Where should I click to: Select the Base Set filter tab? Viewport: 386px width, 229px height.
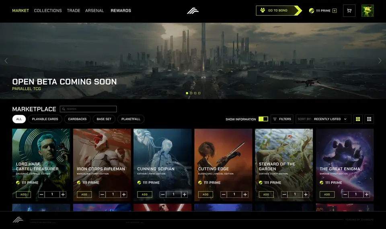tap(104, 119)
